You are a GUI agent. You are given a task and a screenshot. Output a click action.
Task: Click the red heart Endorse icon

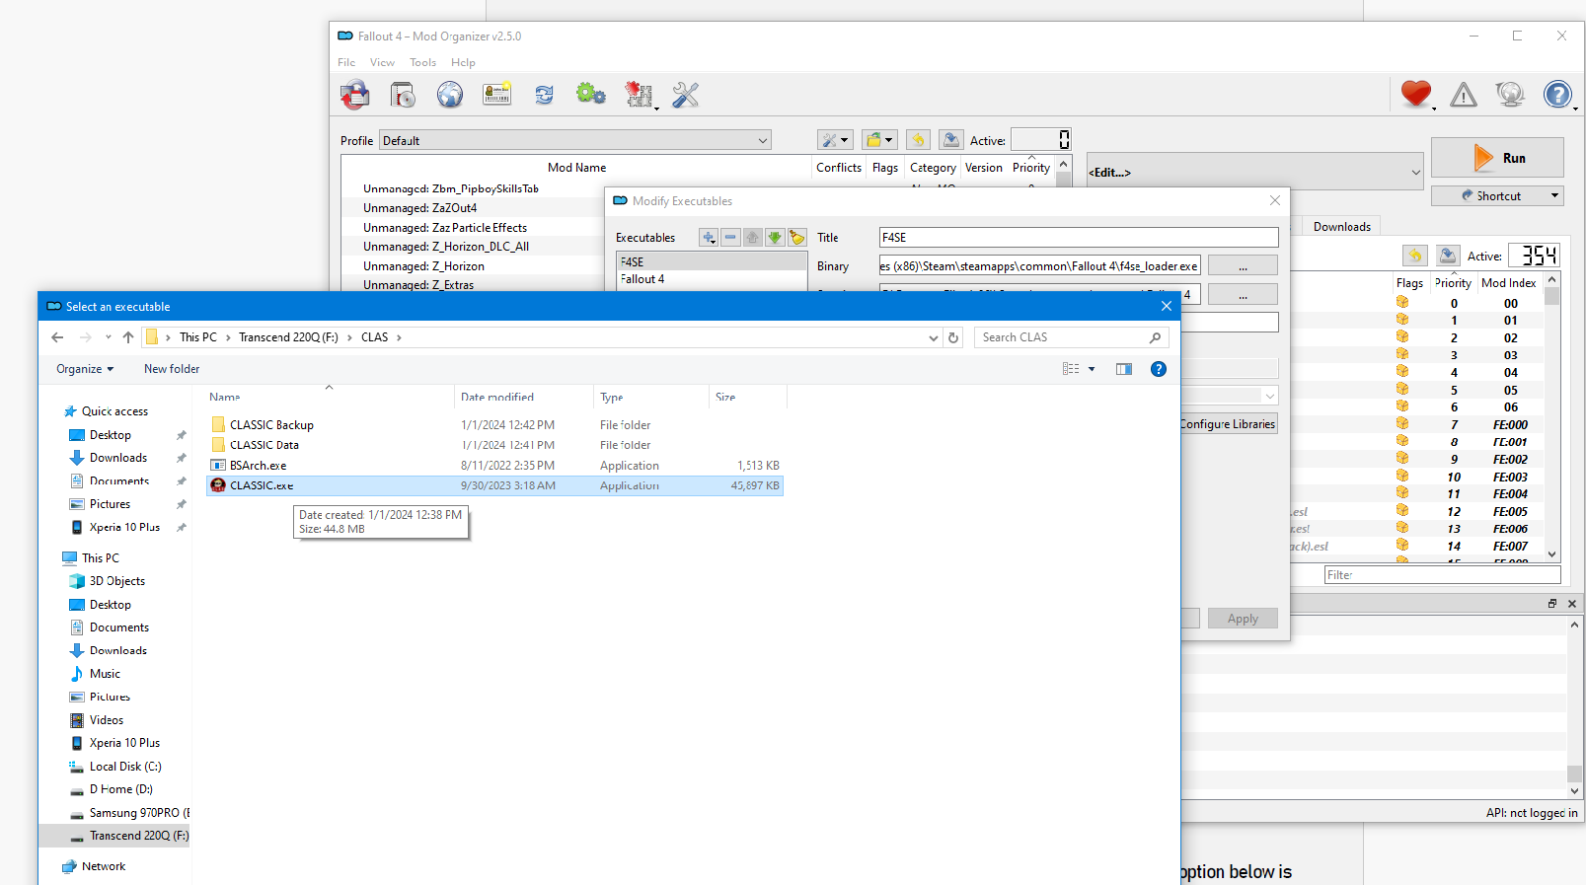[1415, 95]
